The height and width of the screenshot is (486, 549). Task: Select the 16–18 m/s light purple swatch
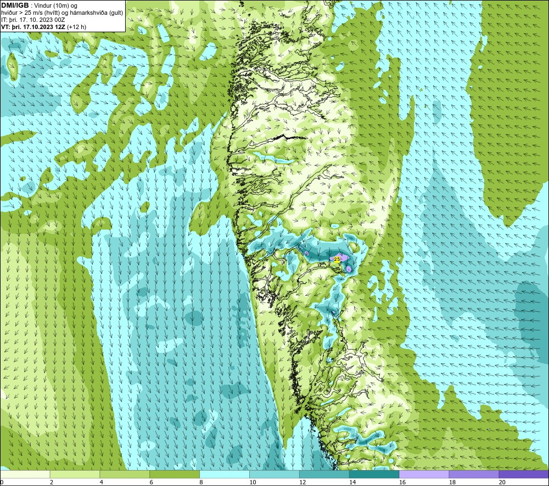pyautogui.click(x=424, y=474)
